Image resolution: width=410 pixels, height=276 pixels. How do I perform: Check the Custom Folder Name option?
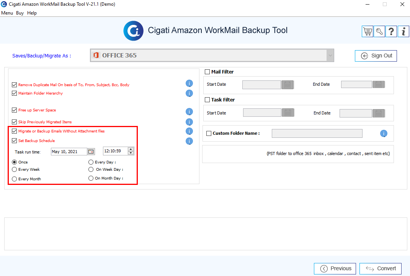pos(209,133)
